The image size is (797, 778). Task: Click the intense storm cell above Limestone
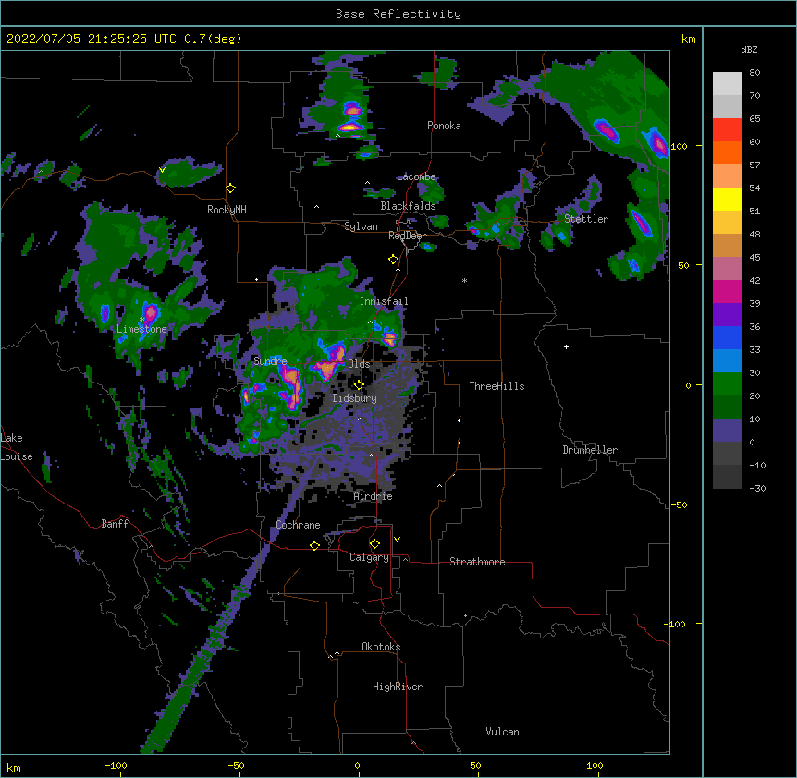(x=150, y=312)
